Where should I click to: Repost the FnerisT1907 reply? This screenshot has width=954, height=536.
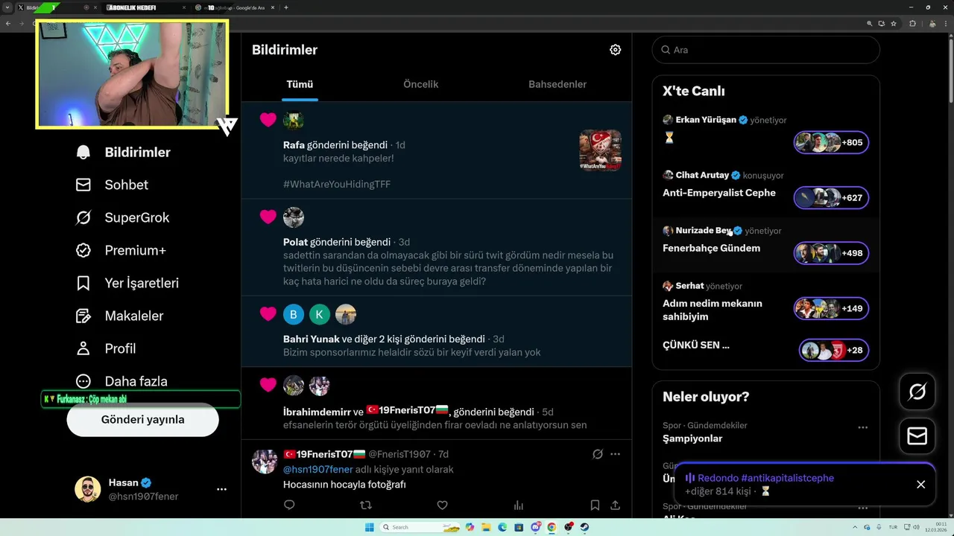[366, 505]
